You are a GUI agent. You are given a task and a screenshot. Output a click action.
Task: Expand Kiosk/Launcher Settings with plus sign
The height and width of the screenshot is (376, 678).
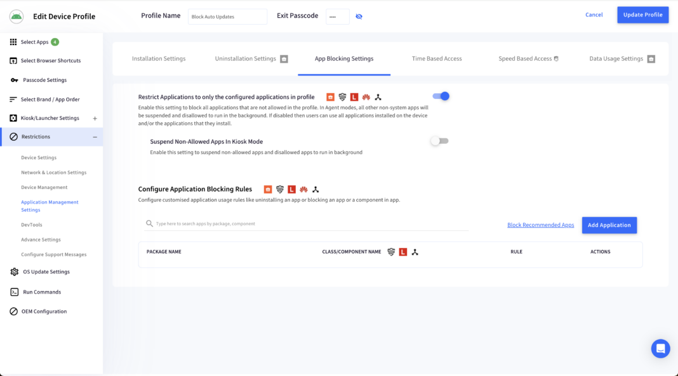point(95,119)
